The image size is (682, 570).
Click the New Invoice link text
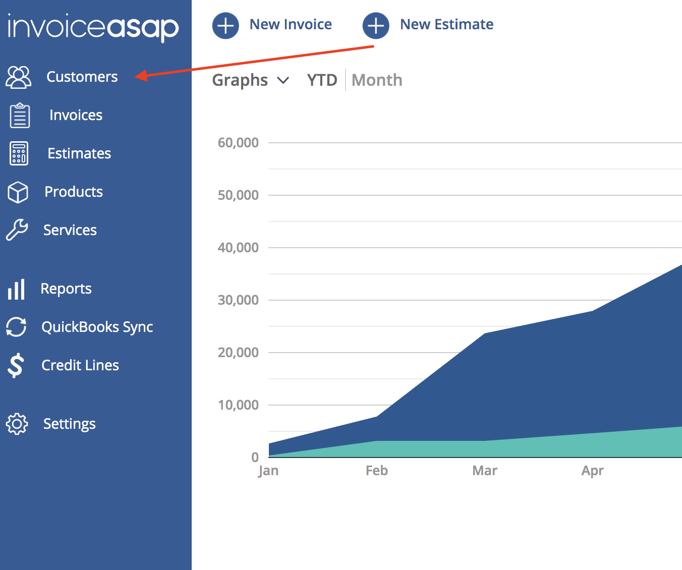click(291, 24)
